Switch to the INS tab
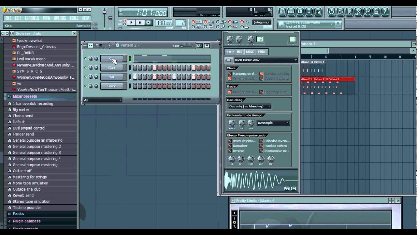 pos(239,52)
